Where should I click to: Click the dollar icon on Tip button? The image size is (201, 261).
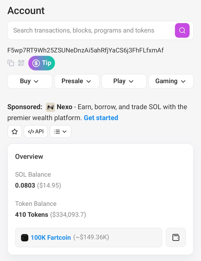pyautogui.click(x=36, y=63)
